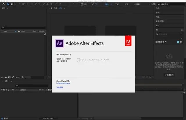Viewport: 186px width, 120px height.
Task: Toggle the shy switch column header
Action: coord(40,90)
